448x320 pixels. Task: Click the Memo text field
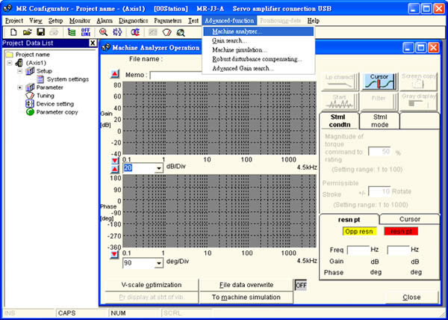click(224, 75)
